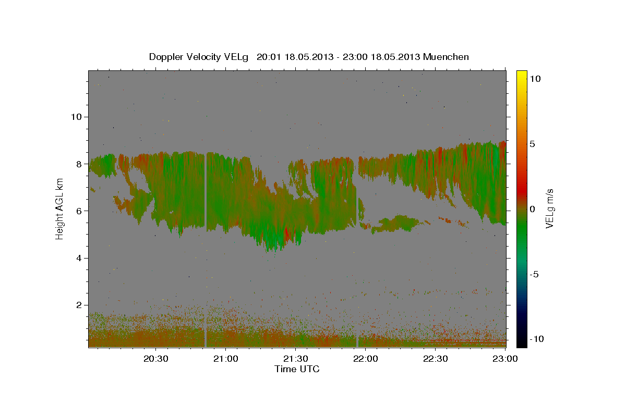Click the 'Time UTC' axis label
The image size is (626, 417).
pyautogui.click(x=297, y=369)
